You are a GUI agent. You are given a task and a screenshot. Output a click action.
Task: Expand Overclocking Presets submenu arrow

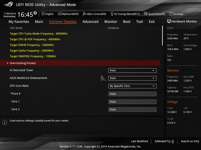pos(8,63)
